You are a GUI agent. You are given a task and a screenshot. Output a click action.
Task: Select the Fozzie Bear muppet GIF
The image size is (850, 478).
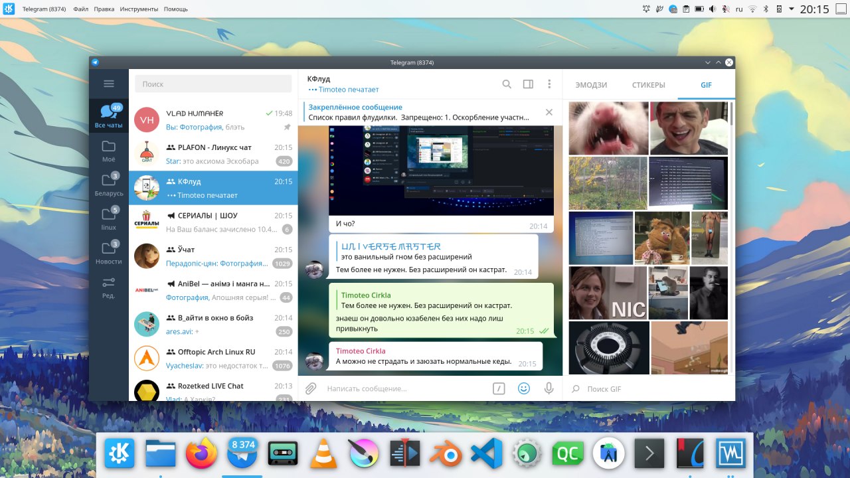click(662, 238)
